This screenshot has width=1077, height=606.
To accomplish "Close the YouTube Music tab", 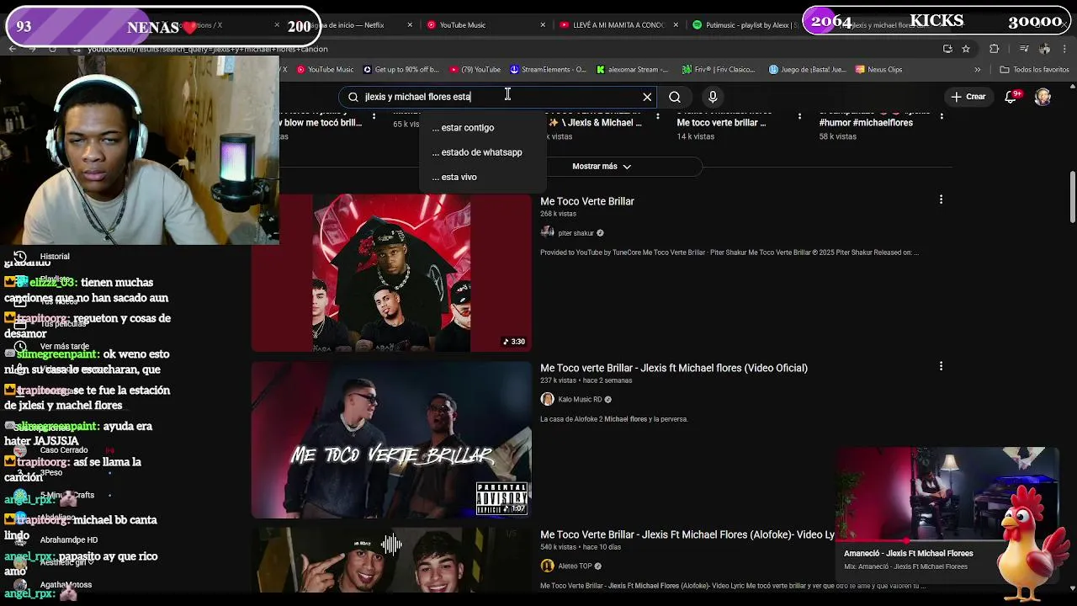I will pos(543,25).
